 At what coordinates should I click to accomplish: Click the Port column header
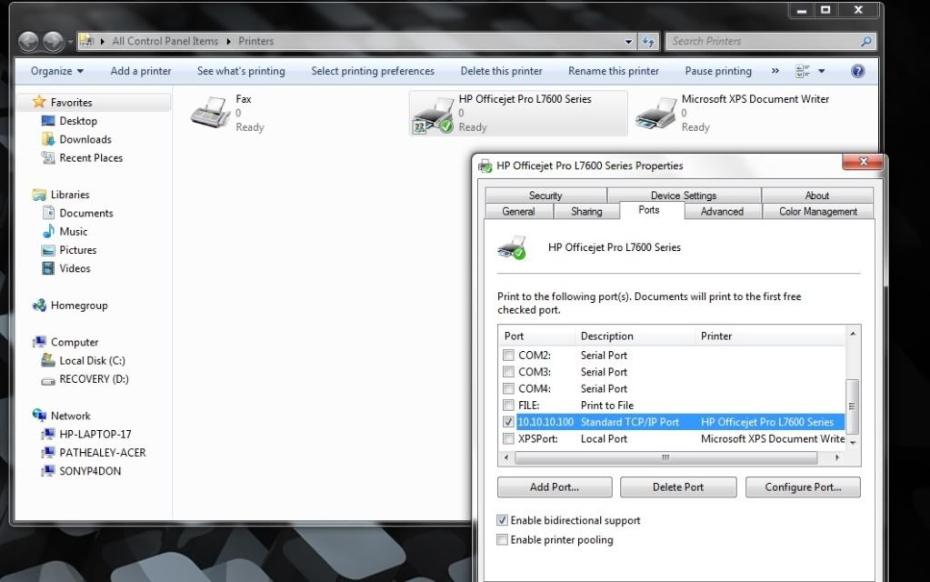coord(536,336)
